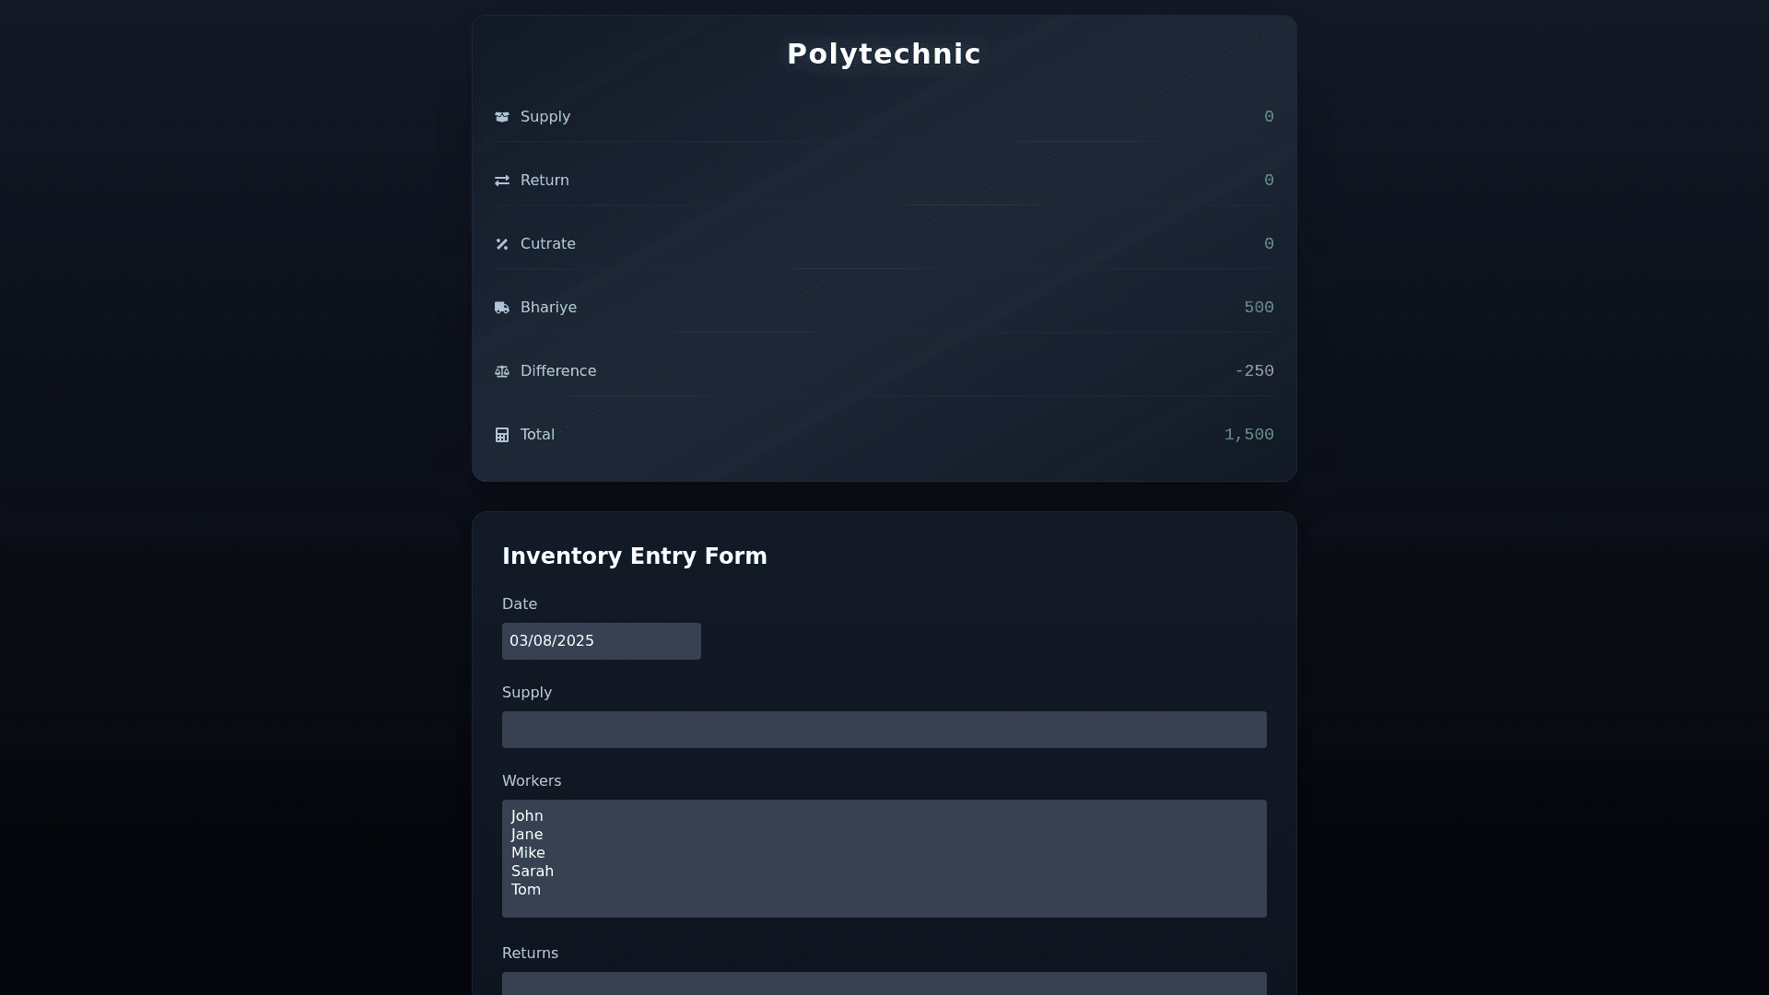The image size is (1769, 995).
Task: Click the Polytechnic heading
Action: pyautogui.click(x=884, y=54)
